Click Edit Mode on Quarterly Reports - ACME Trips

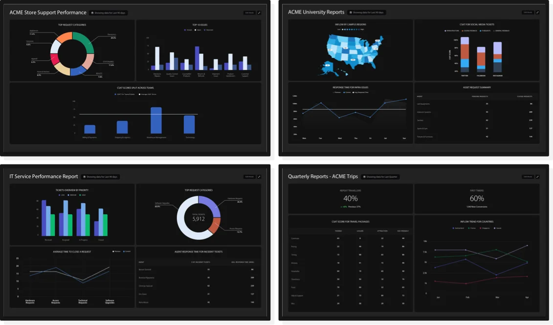(528, 177)
